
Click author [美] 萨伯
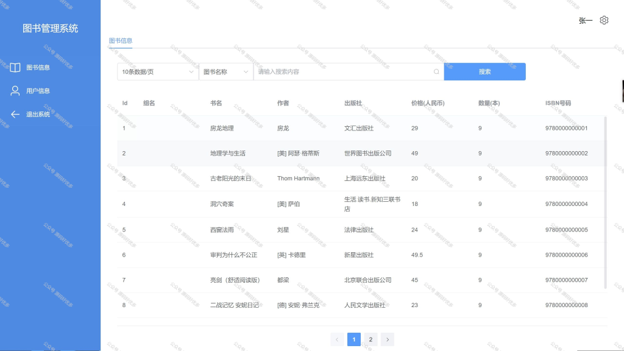click(x=288, y=204)
